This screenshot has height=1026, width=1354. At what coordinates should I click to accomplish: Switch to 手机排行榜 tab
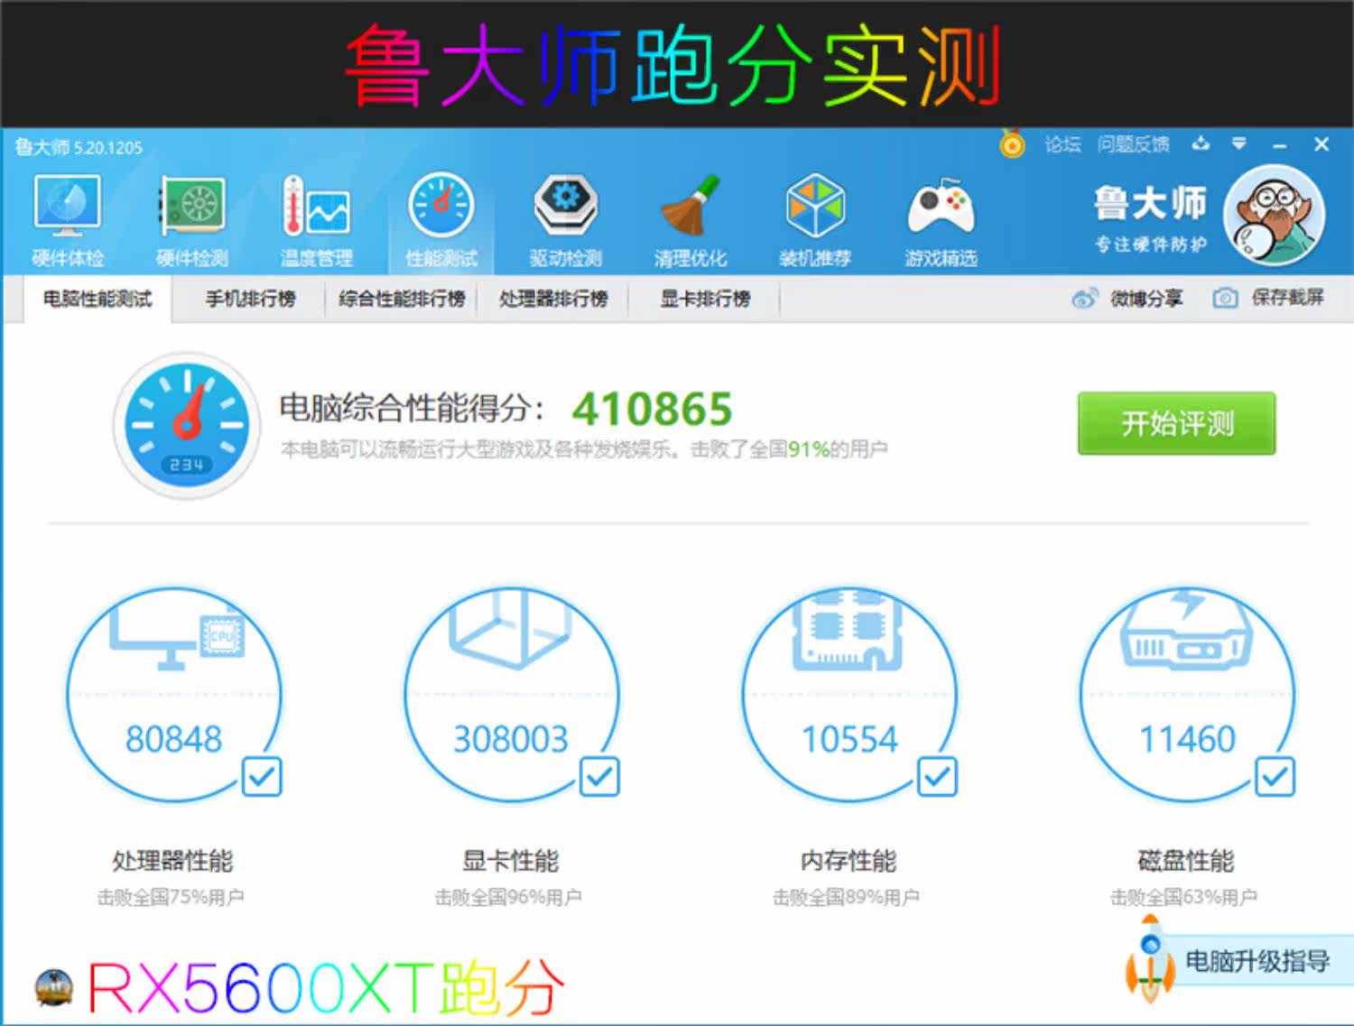250,299
